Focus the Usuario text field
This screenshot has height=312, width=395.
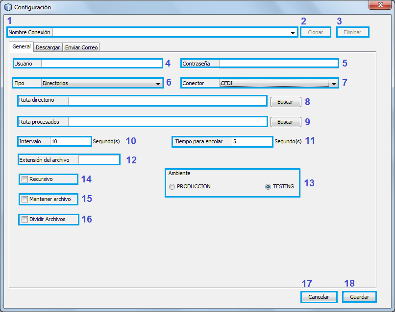click(x=101, y=64)
